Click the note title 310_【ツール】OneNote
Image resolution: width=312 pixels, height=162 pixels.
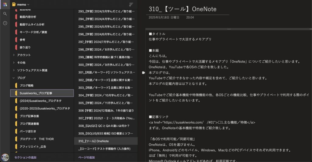tap(183, 9)
